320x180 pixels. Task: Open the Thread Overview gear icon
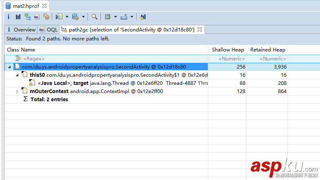[46, 17]
